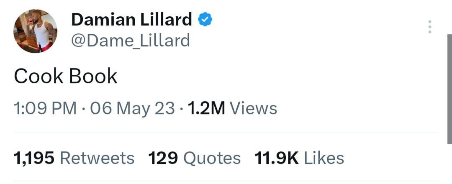Click the word Cook in the tweet
The width and height of the screenshot is (452, 184).
39,76
